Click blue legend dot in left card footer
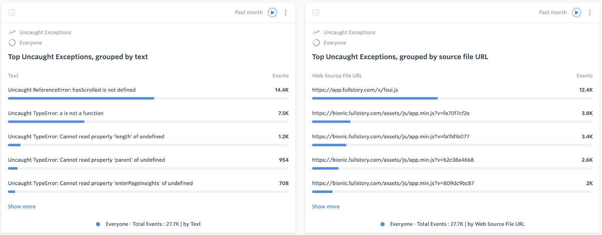Viewport: 602px width, 235px height. 98,224
